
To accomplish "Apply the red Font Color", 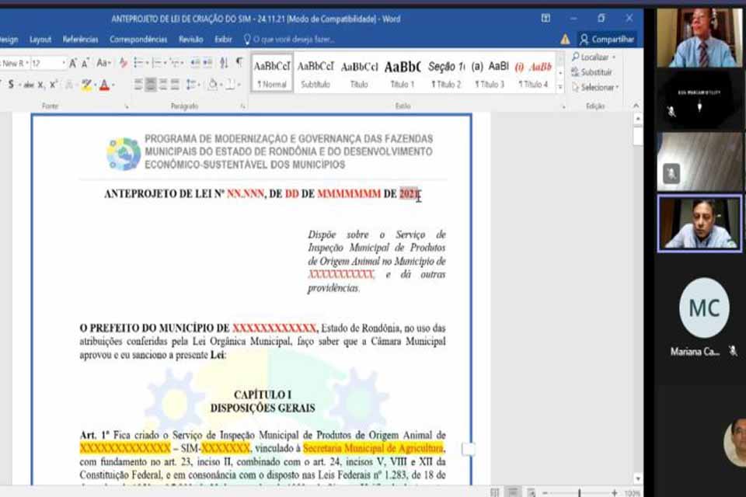I will pos(105,84).
